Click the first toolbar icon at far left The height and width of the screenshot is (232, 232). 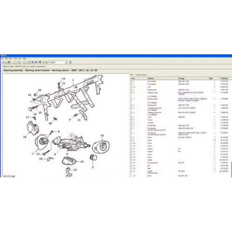3,62
